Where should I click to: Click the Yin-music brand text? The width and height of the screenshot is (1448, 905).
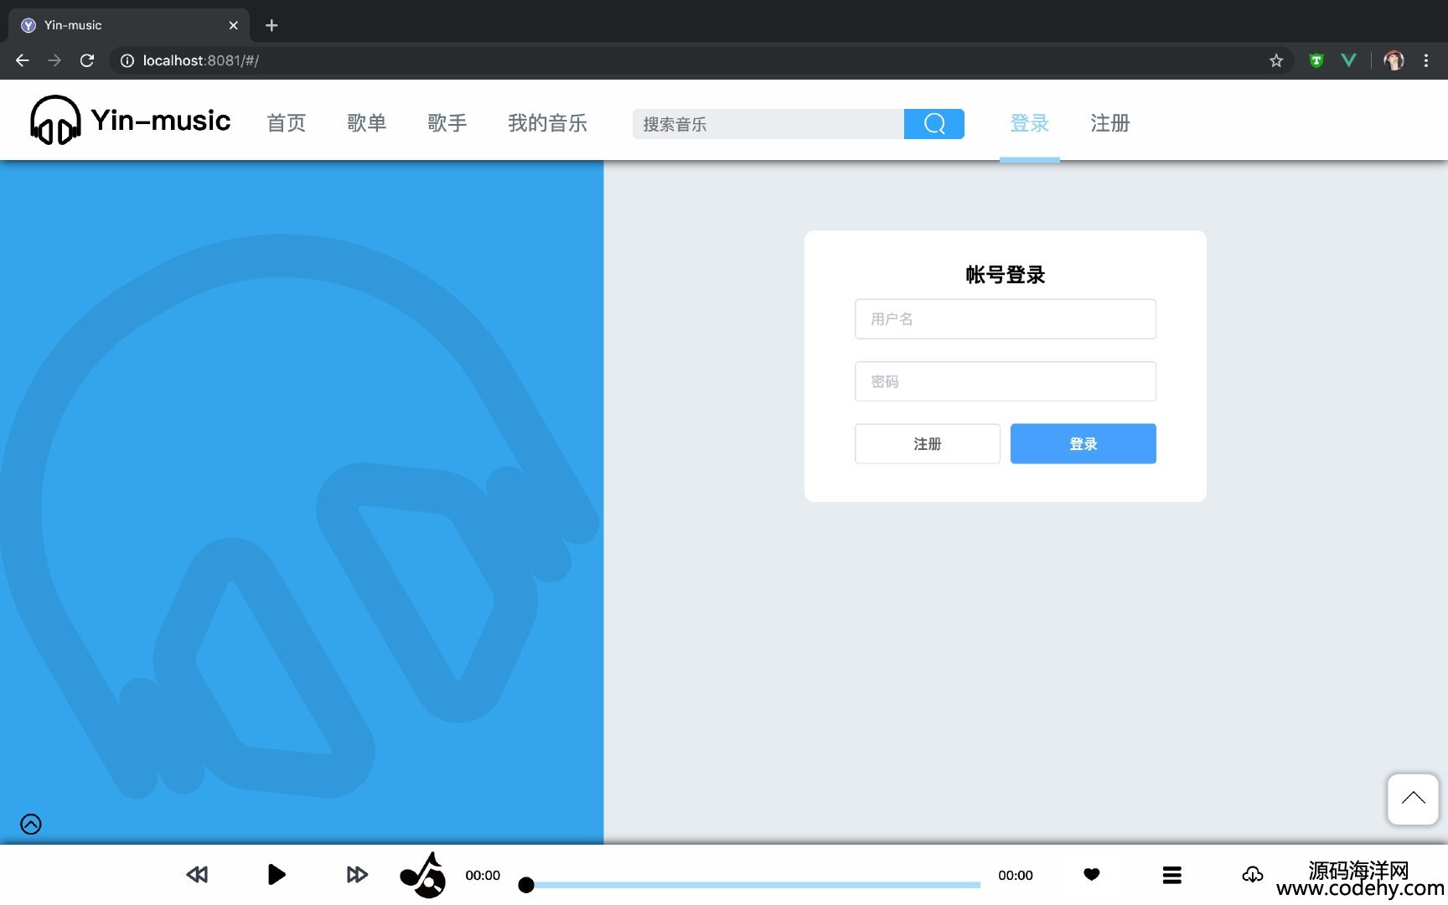coord(161,121)
